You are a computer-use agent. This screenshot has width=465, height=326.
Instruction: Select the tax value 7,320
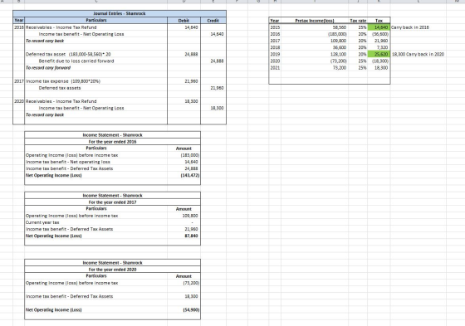click(x=382, y=47)
